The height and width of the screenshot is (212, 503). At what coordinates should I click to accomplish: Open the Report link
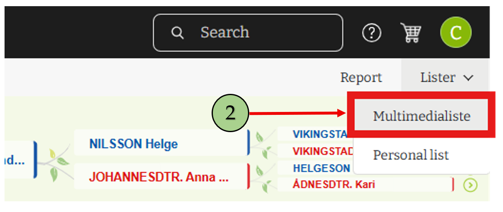tap(361, 77)
